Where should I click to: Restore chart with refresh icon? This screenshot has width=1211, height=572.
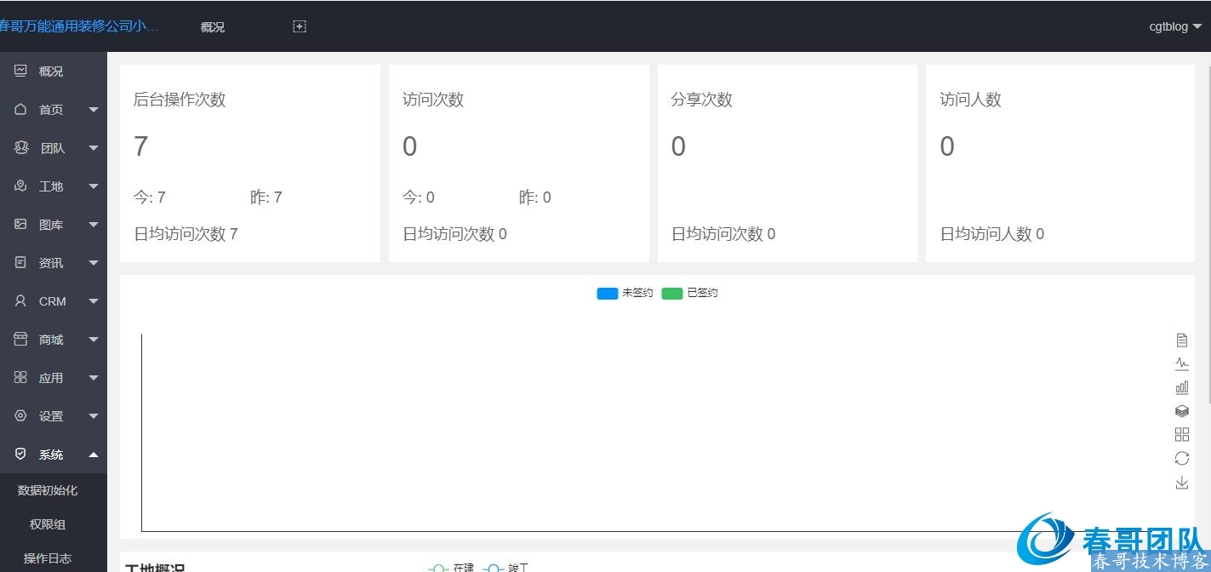pyautogui.click(x=1181, y=459)
